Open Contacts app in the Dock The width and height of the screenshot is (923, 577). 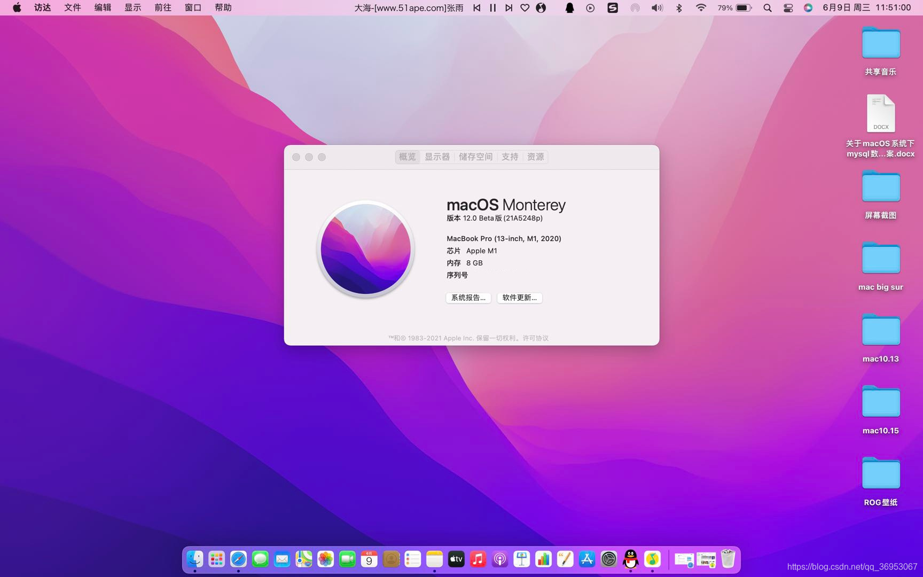pos(391,559)
